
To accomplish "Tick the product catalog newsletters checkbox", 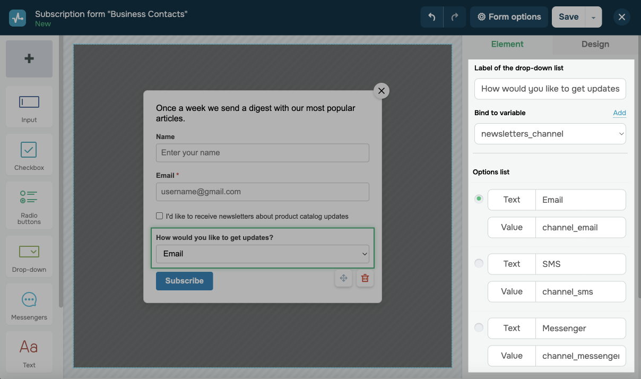I will [160, 216].
